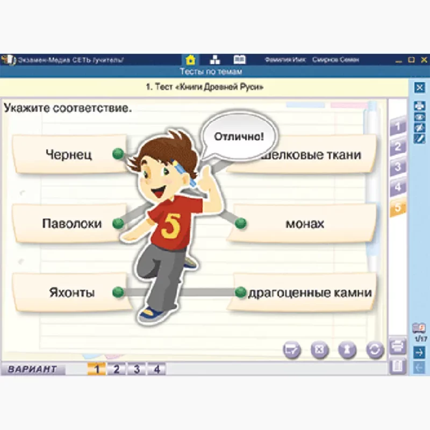Select the Паволоки card
The width and height of the screenshot is (430, 430).
[x=70, y=224]
